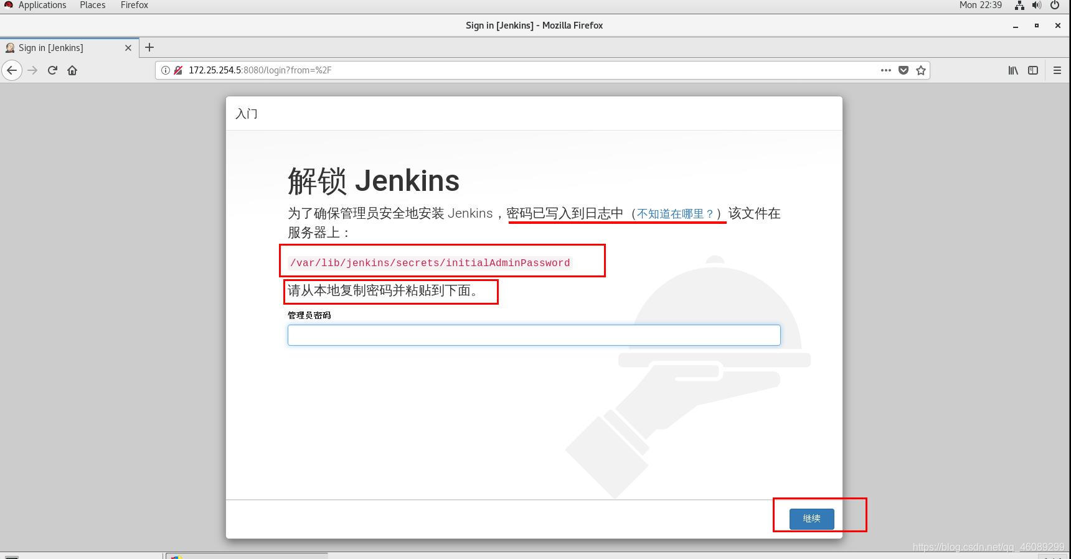The width and height of the screenshot is (1071, 559).
Task: Go to the Firefox home page
Action: coord(72,70)
